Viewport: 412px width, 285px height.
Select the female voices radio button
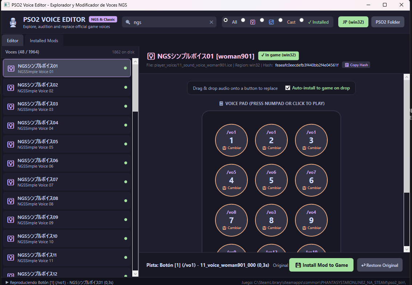click(243, 20)
